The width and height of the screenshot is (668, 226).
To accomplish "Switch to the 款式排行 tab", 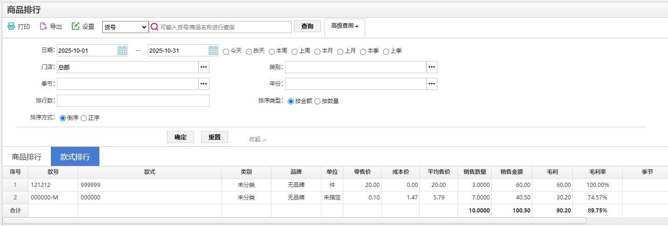I will click(75, 157).
